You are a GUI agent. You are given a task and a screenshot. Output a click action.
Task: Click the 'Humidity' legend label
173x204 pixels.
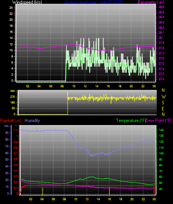coord(32,121)
